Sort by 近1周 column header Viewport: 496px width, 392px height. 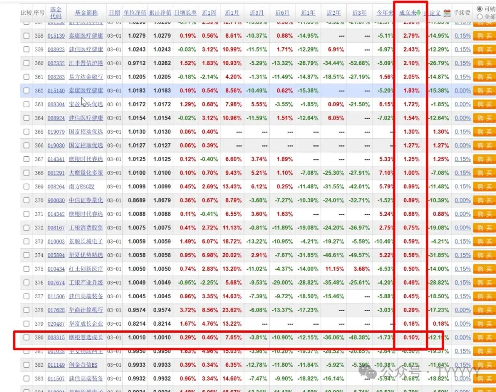(209, 13)
